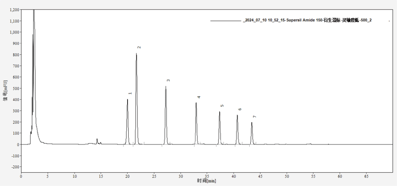Click the legend entry Supersil Amide 150

tap(307, 20)
